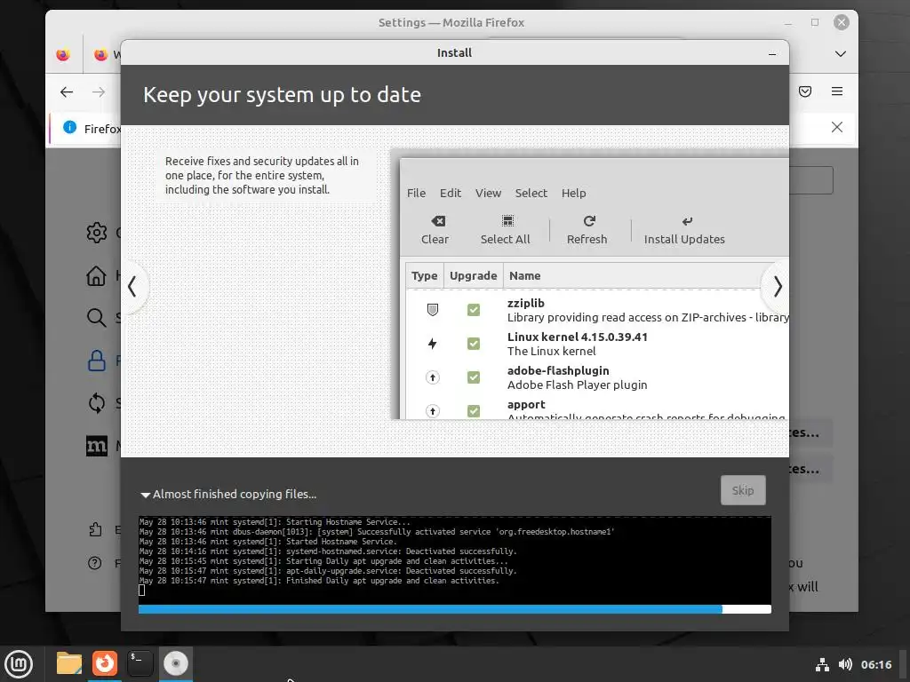This screenshot has width=910, height=682.
Task: Click the Firefox icon in the taskbar
Action: (105, 663)
